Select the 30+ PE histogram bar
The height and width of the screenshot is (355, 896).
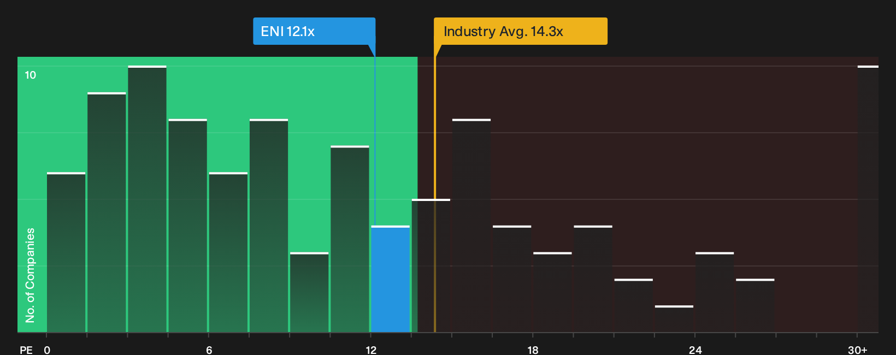coord(868,199)
